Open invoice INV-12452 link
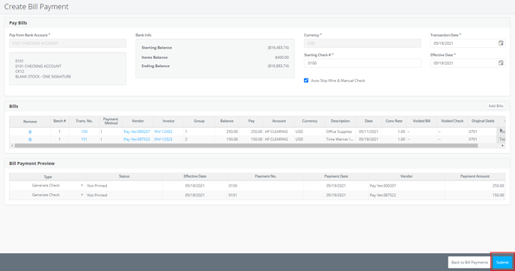The image size is (515, 271). (x=163, y=131)
